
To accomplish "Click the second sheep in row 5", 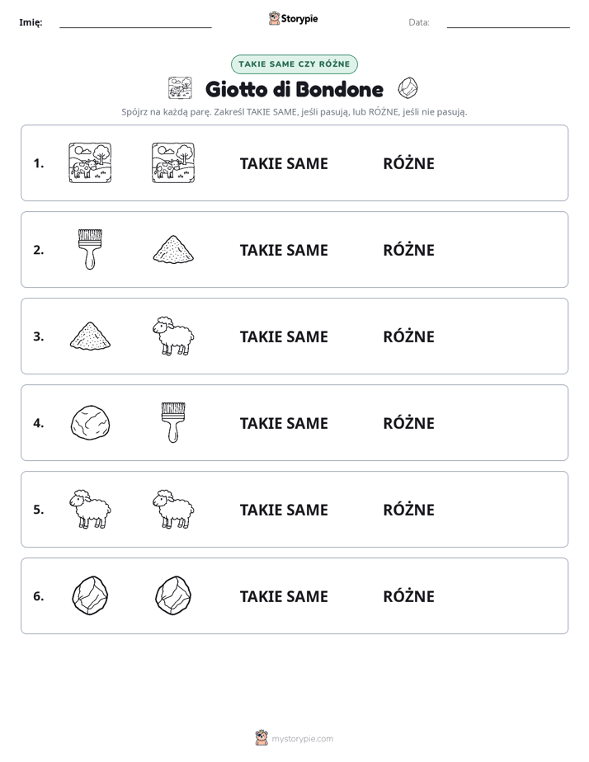I will click(x=173, y=510).
